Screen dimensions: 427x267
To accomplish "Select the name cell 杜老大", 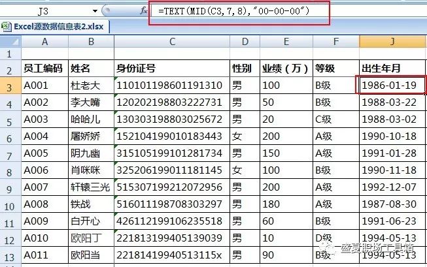I will (x=92, y=86).
